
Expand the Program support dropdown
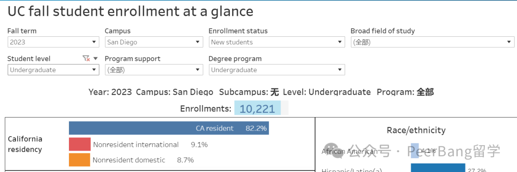tap(154, 70)
